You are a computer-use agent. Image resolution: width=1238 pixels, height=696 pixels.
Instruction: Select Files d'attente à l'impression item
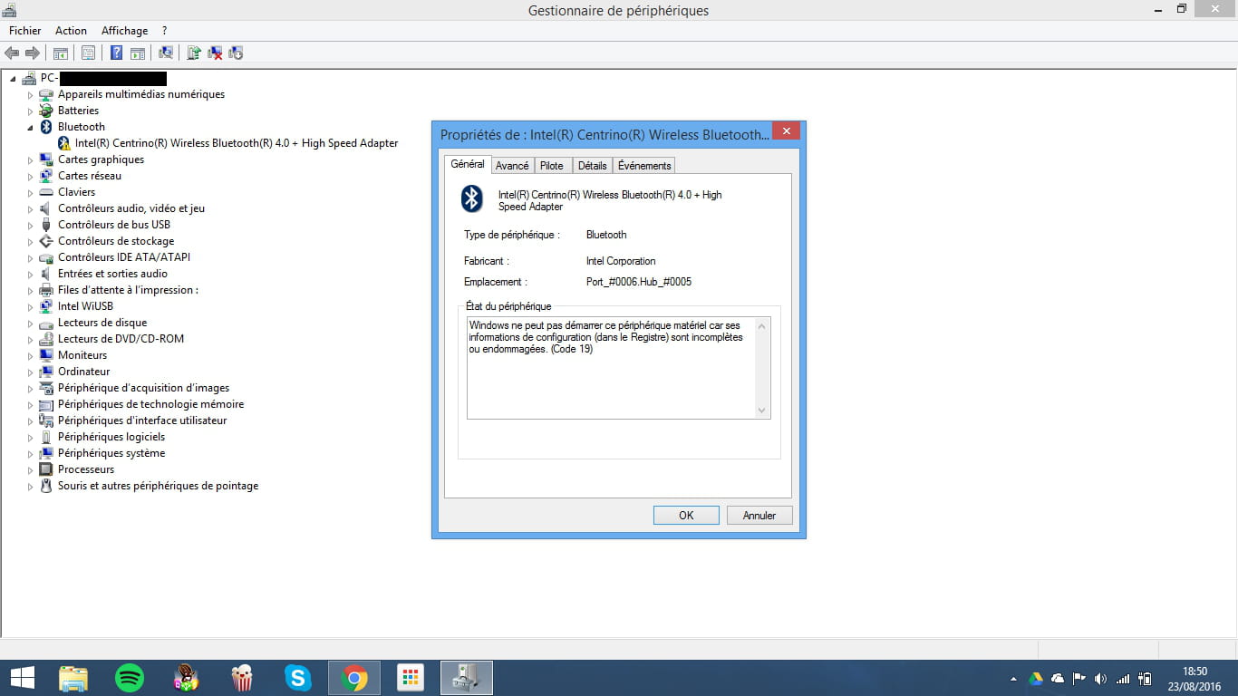(x=128, y=290)
